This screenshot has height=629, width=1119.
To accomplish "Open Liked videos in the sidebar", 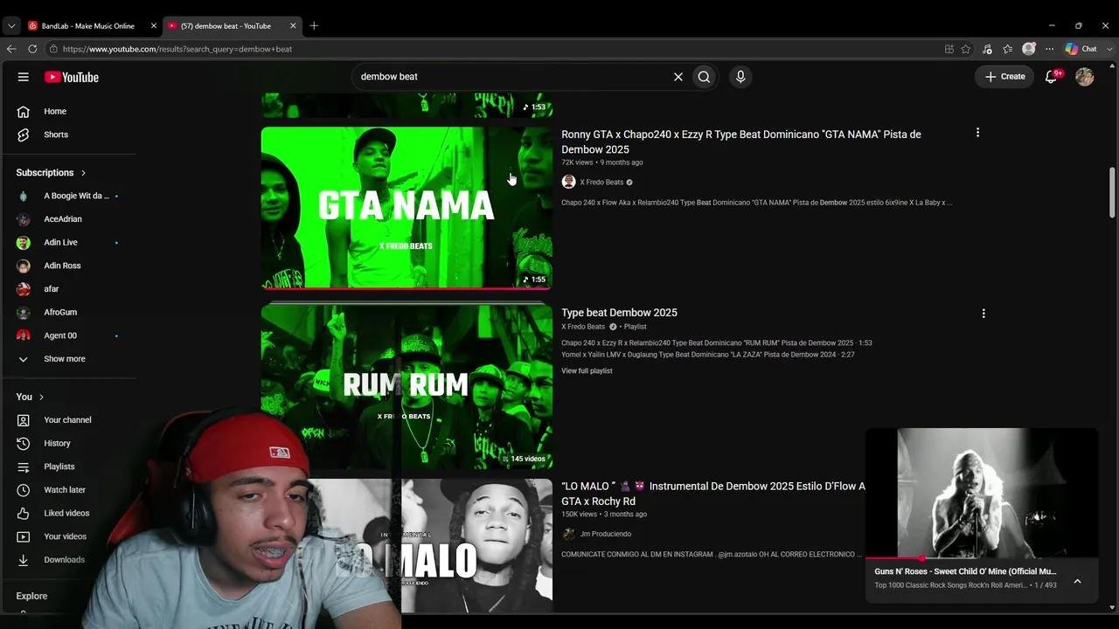I will [68, 513].
